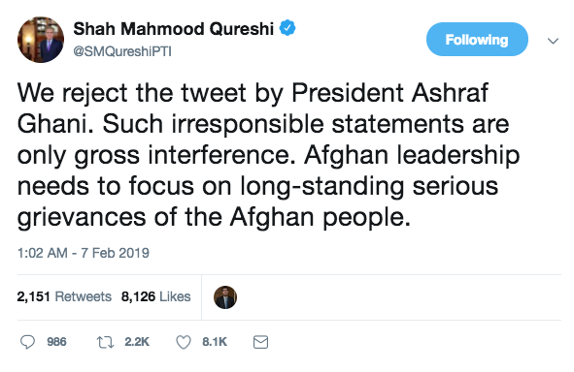
Task: Click the envelope direct message icon
Action: 260,342
